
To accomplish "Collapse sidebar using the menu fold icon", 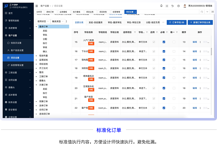I will pos(37,6).
